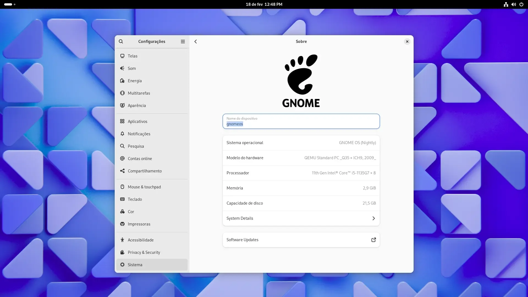This screenshot has width=528, height=297.
Task: Open the search icon in Configurações header
Action: click(121, 42)
